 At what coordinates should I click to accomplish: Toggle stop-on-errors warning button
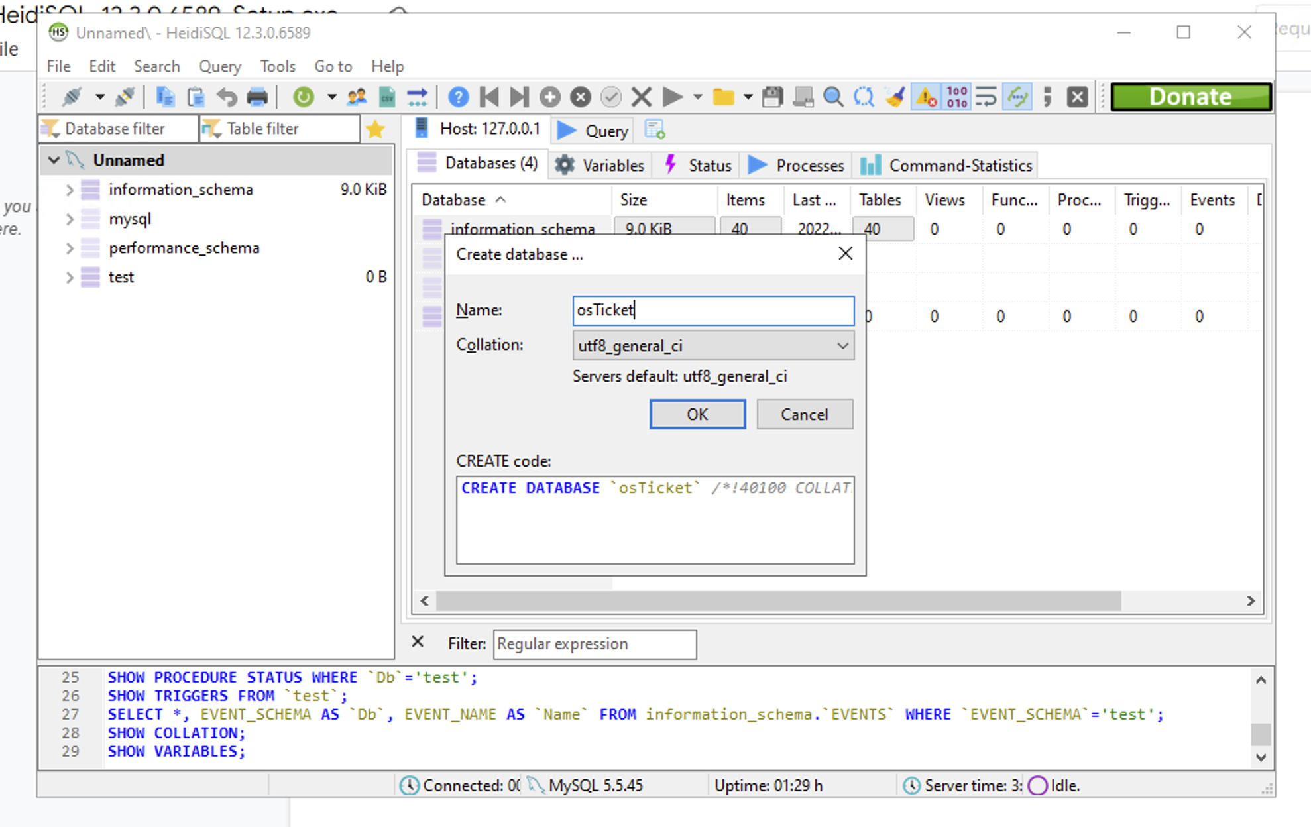click(925, 97)
